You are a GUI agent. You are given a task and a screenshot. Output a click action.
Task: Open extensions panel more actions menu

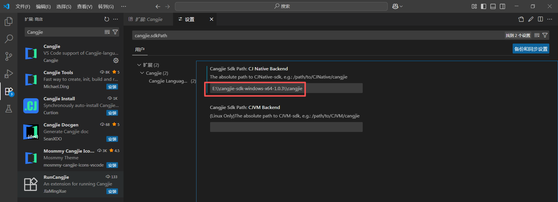[116, 19]
